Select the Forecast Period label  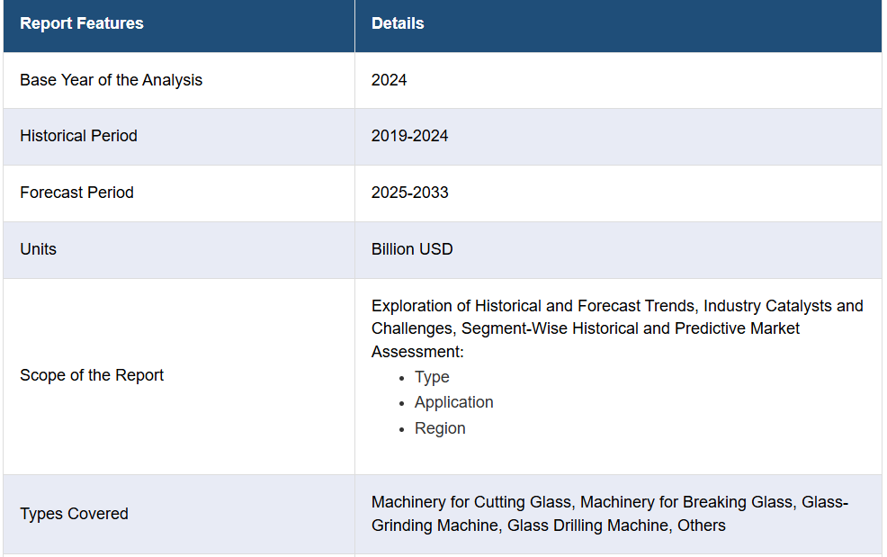(x=77, y=193)
